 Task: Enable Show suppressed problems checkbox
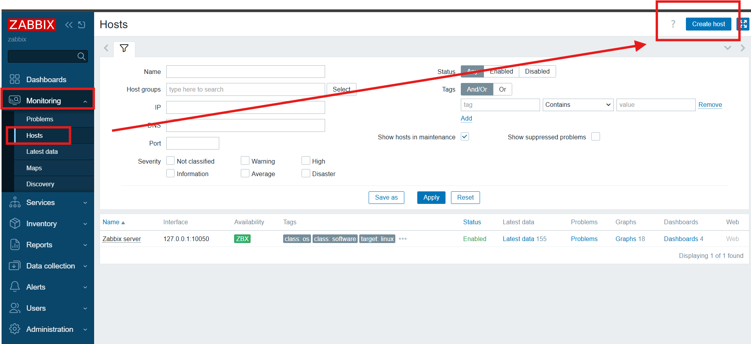595,137
